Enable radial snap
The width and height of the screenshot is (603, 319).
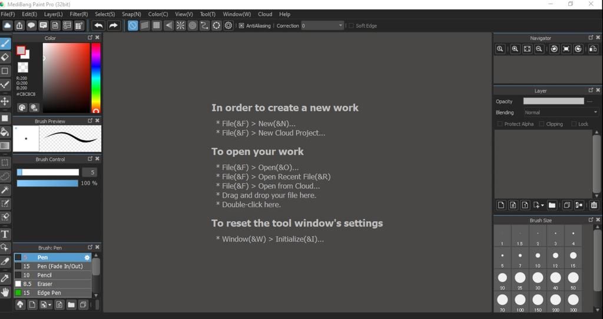point(180,26)
